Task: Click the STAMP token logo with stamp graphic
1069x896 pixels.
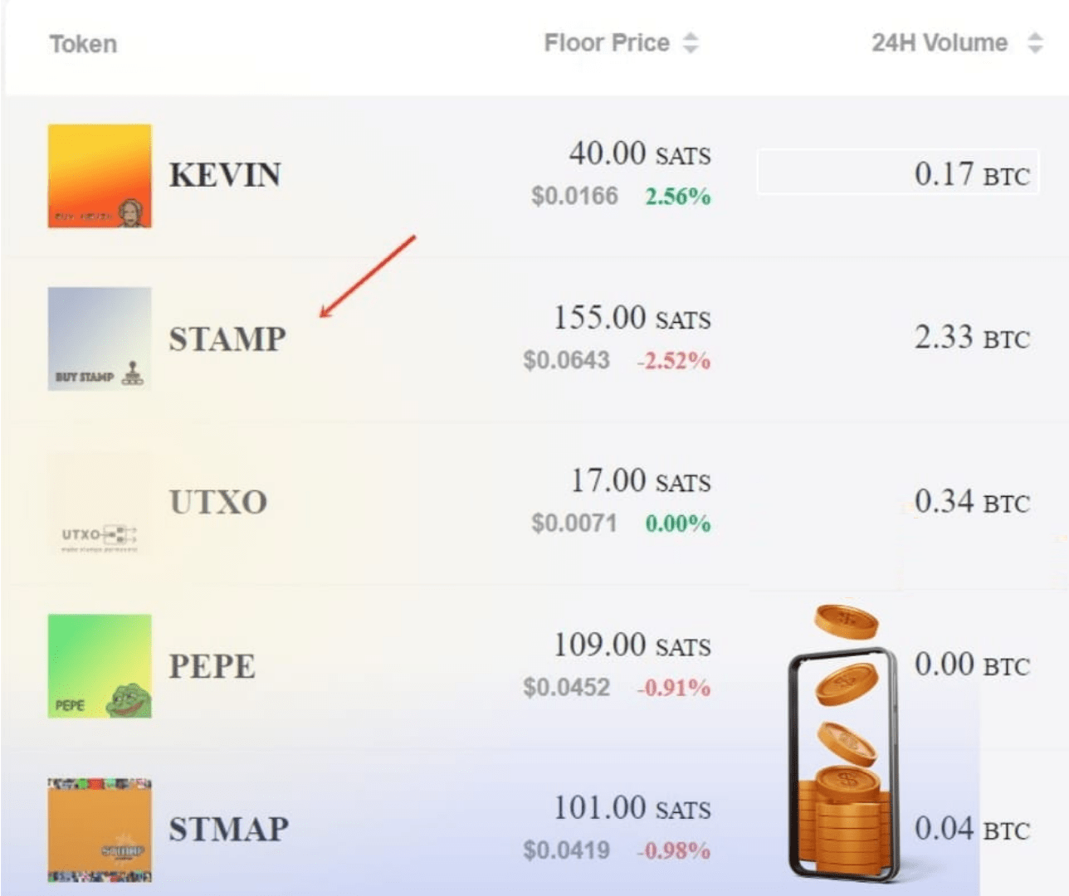Action: [99, 338]
